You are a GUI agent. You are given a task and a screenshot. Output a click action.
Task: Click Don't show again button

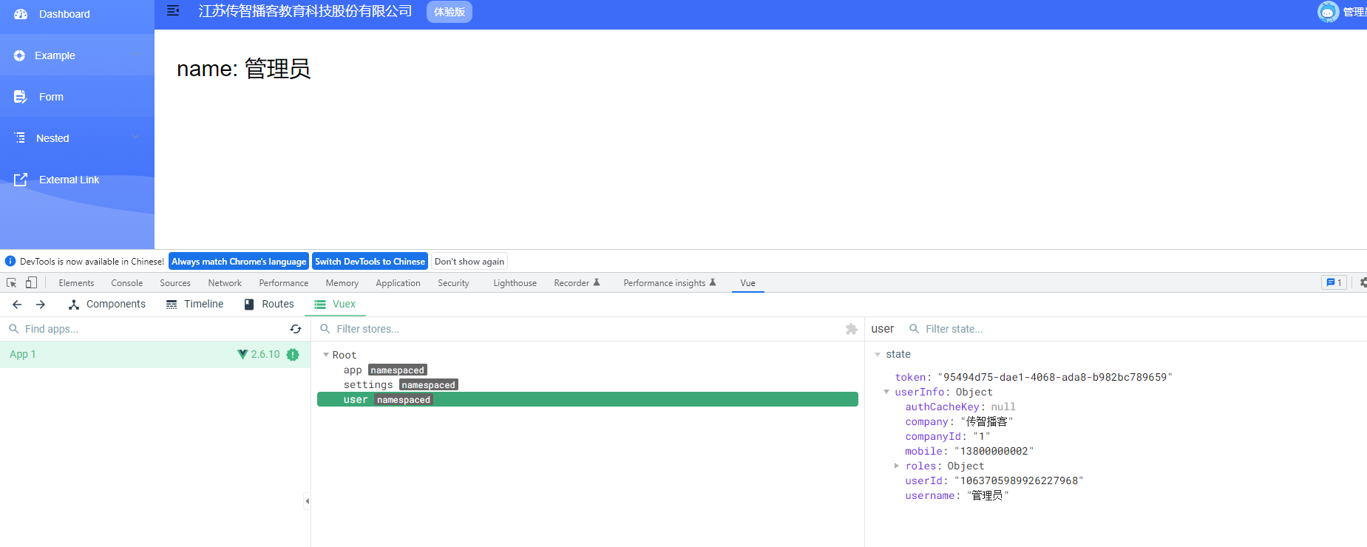[x=469, y=261]
